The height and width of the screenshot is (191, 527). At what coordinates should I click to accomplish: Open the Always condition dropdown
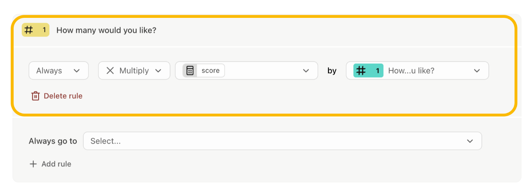click(59, 71)
